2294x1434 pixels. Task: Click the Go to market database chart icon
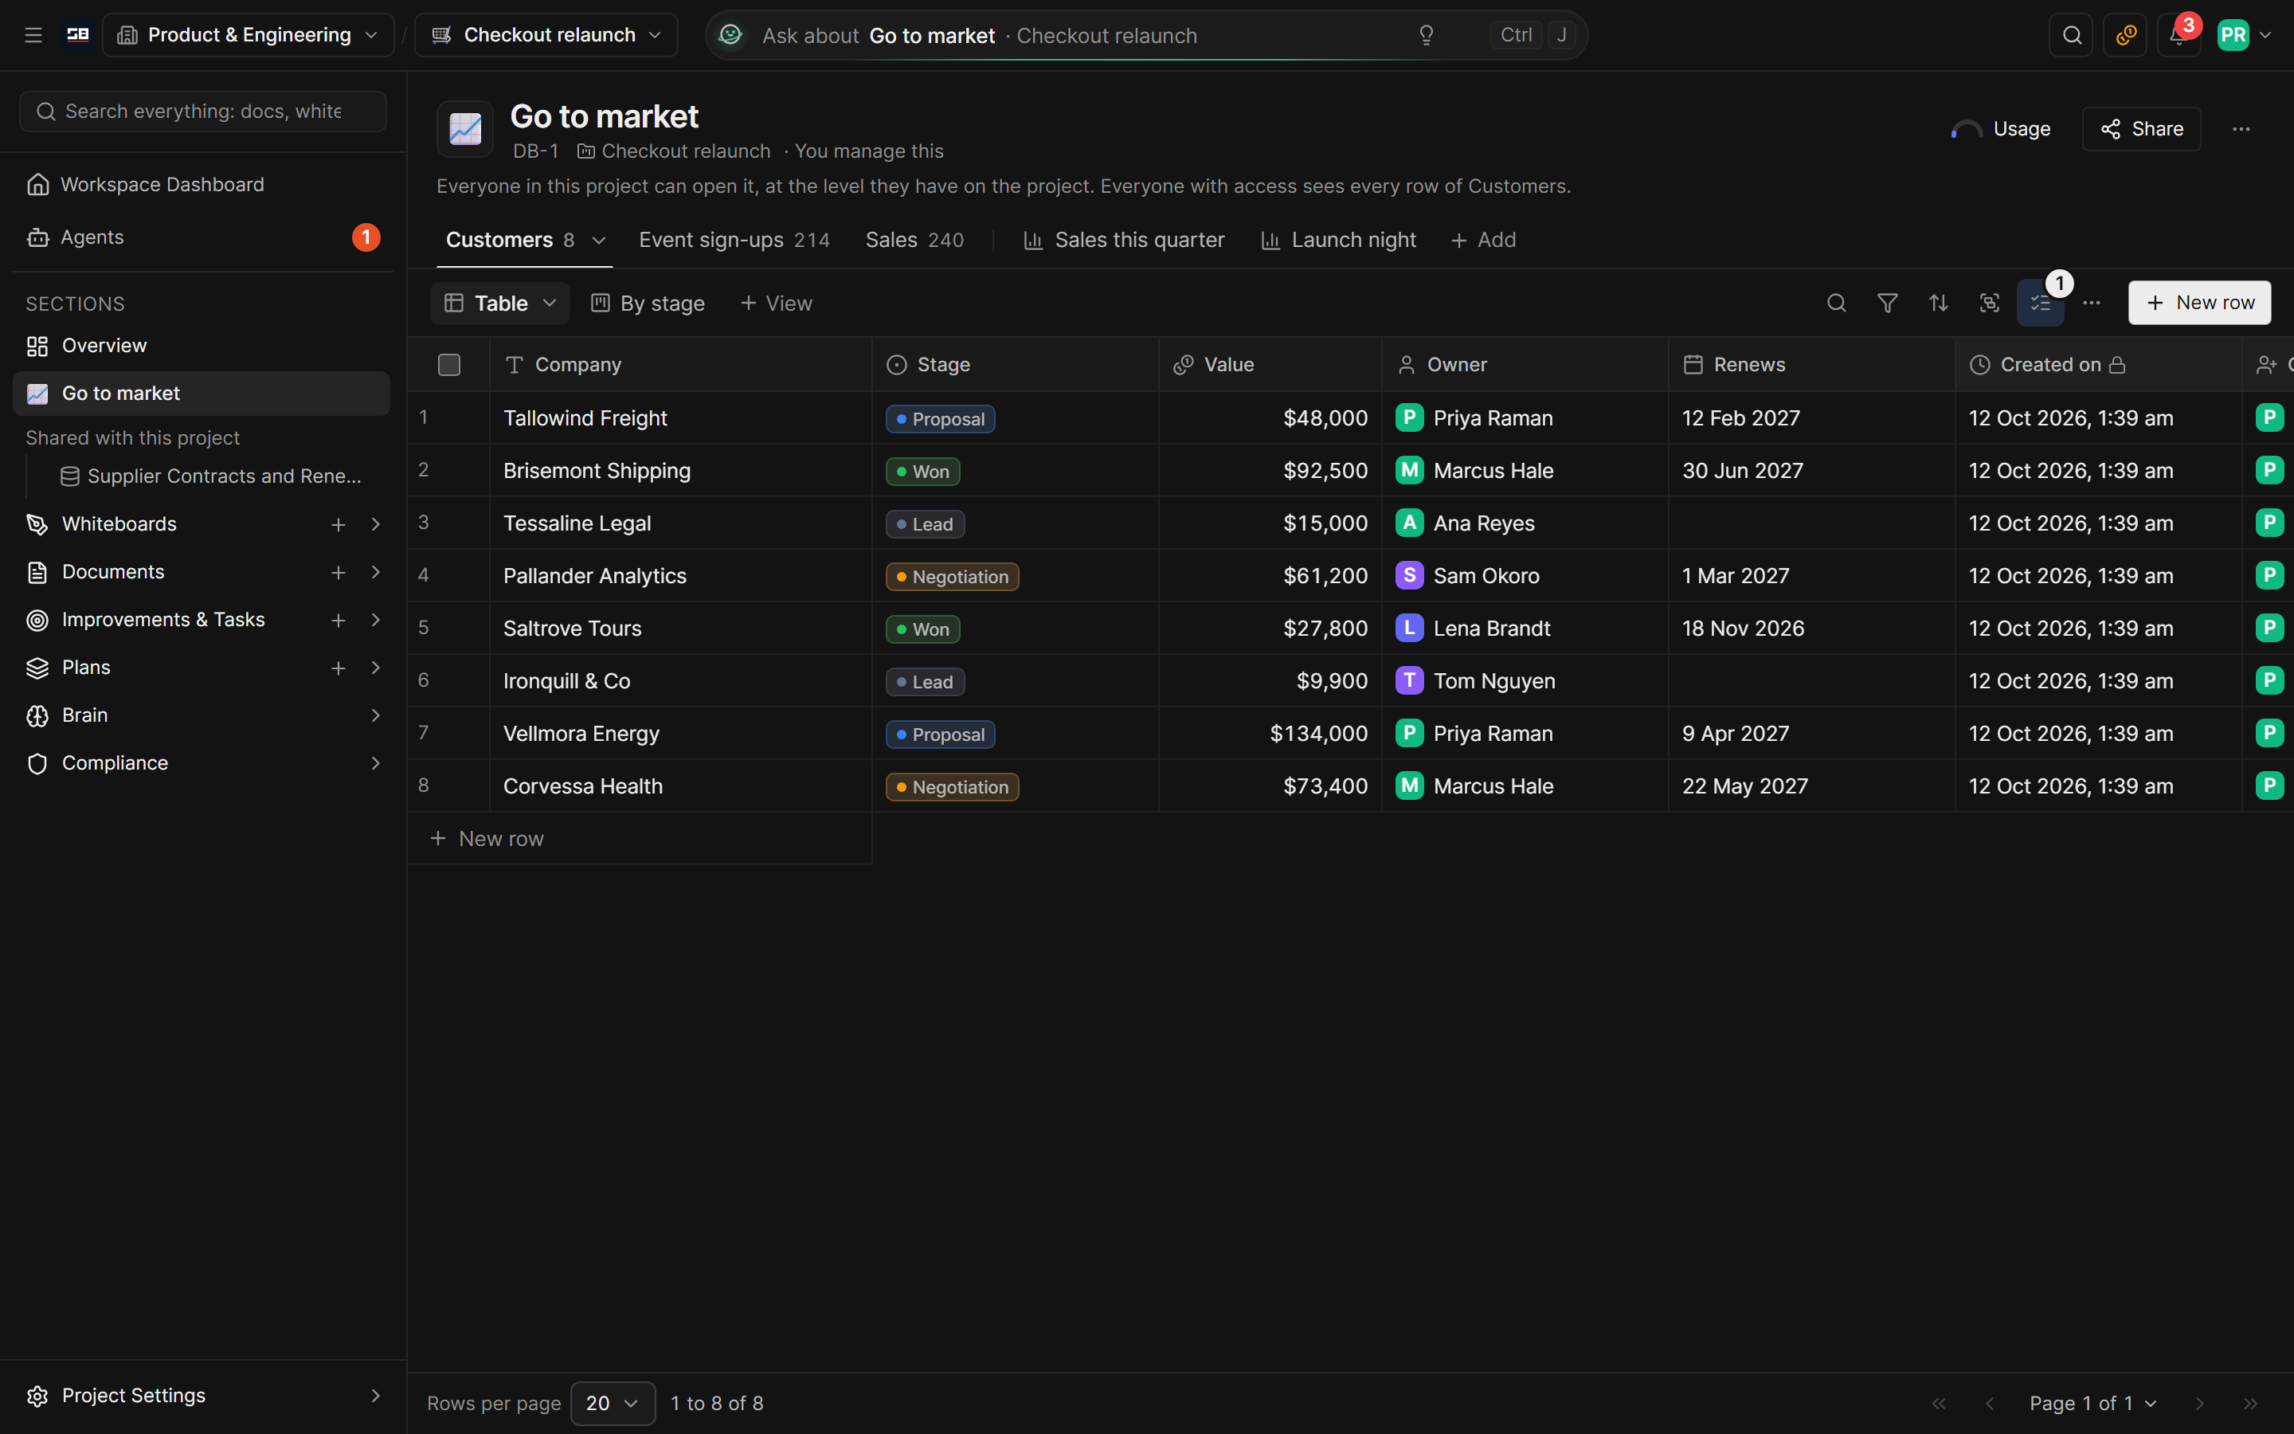coord(464,129)
